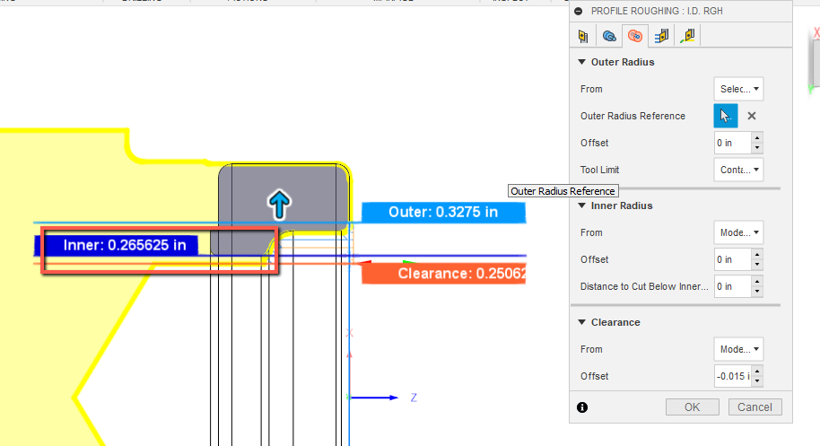Increase Distance to Cut Below Inner value
Image resolution: width=820 pixels, height=446 pixels.
coord(756,281)
